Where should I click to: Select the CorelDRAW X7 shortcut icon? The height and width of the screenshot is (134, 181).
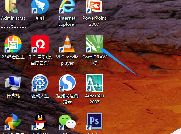94,44
